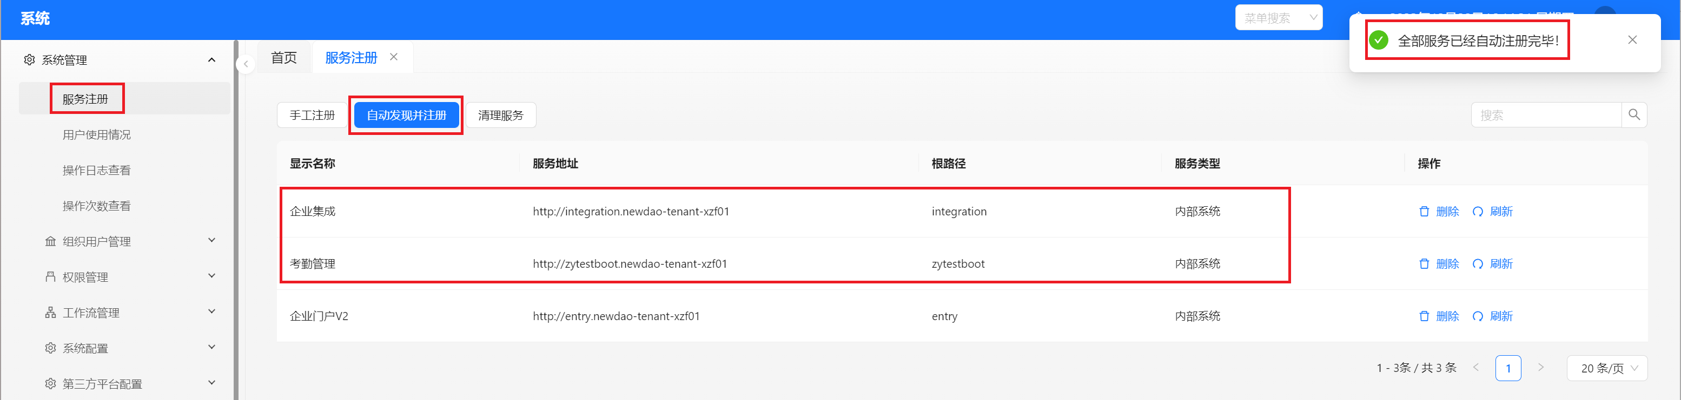Delete the 考勤管理 service
Viewport: 1681px width, 400px height.
pos(1439,264)
